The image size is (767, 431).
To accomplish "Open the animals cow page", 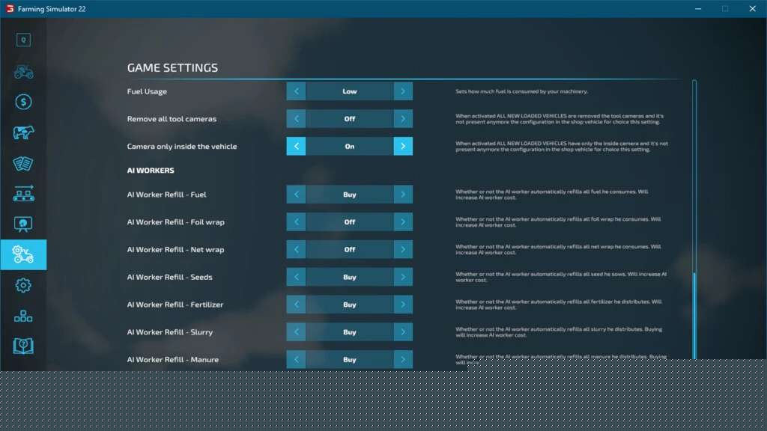I will click(23, 132).
